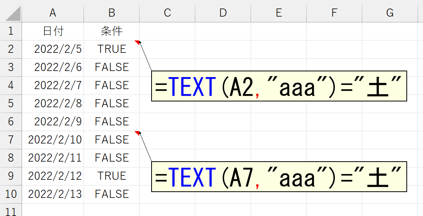Click red comment indicator on cell B2
This screenshot has height=216, width=423.
point(137,42)
